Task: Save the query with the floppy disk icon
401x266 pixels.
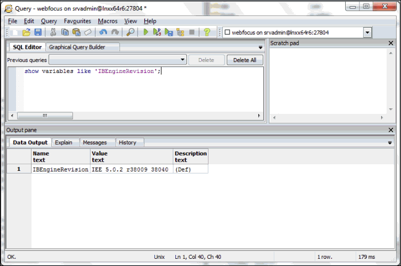Action: pyautogui.click(x=38, y=32)
